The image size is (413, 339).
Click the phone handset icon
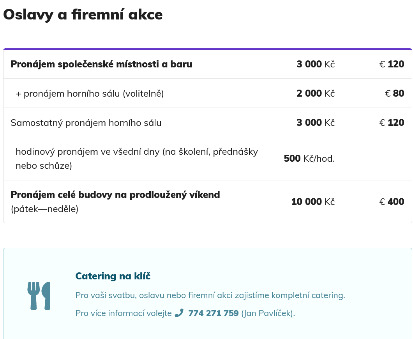pos(179,313)
